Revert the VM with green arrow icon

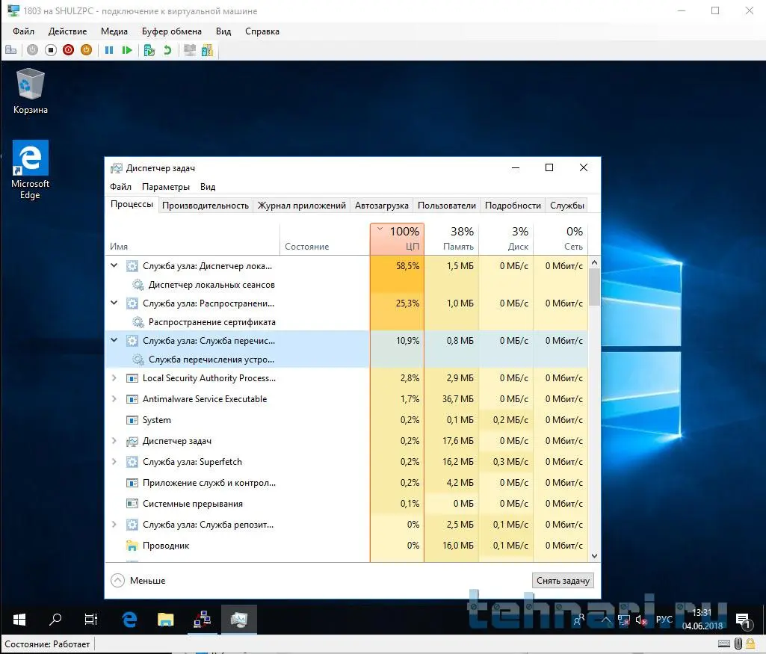tap(167, 50)
